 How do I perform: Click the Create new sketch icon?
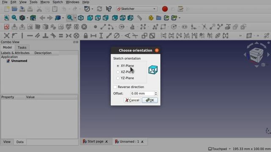pos(7,27)
